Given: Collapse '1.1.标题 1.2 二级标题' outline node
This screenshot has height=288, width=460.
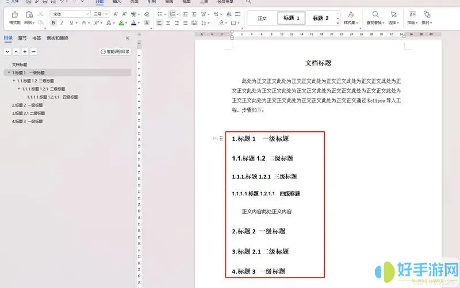Looking at the screenshot, I should click(14, 81).
